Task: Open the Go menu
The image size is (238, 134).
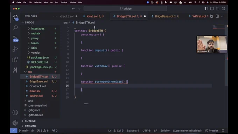Action: tap(51, 2)
